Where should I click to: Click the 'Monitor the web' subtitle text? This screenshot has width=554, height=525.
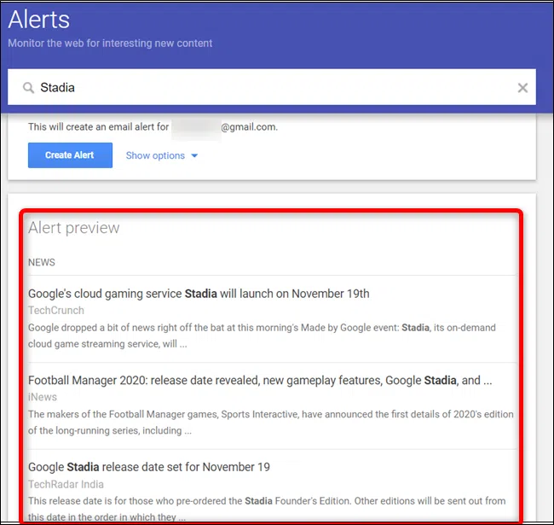[x=110, y=43]
